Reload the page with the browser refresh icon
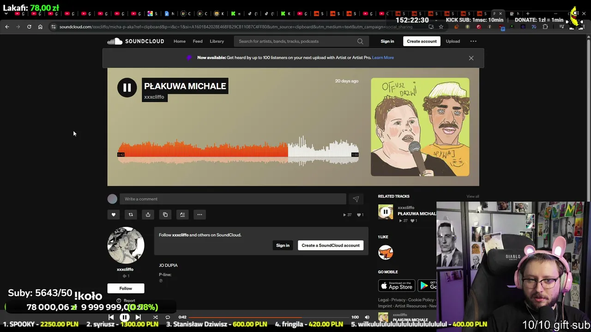The width and height of the screenshot is (591, 332). (29, 27)
